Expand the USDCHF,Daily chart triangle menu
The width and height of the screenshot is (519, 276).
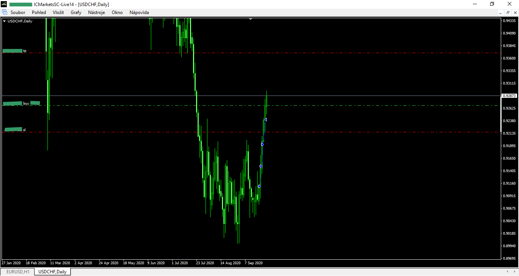4,21
